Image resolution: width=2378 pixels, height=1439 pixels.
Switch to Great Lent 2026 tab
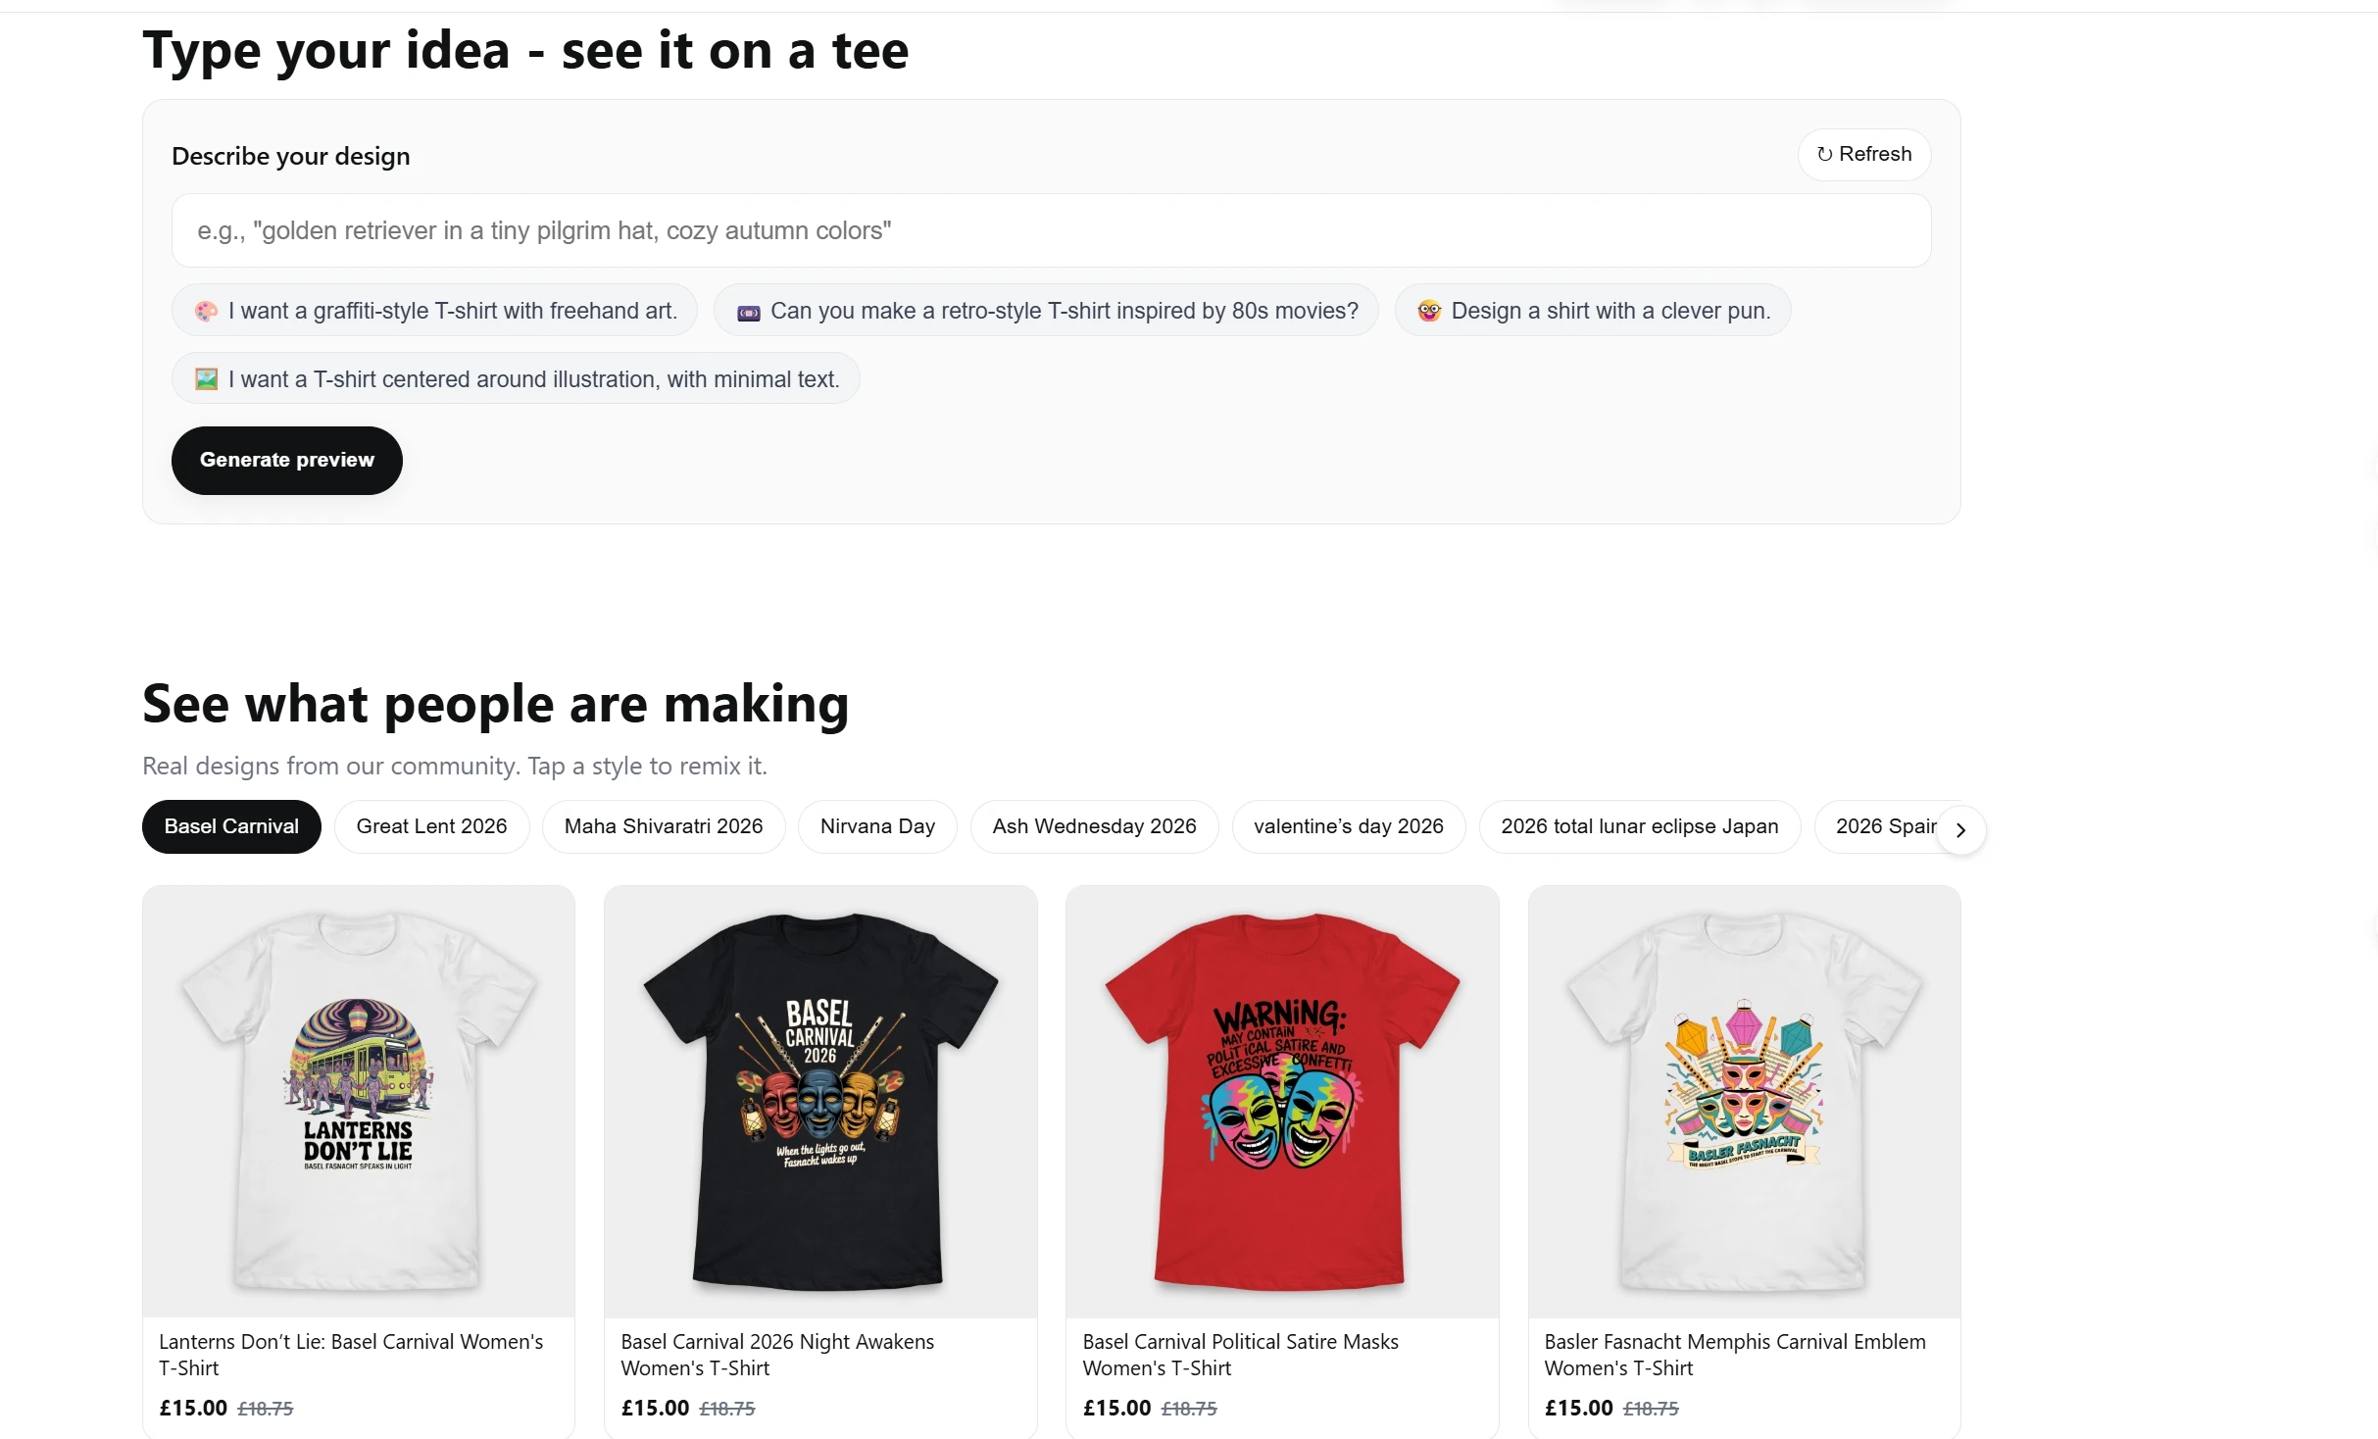point(431,826)
